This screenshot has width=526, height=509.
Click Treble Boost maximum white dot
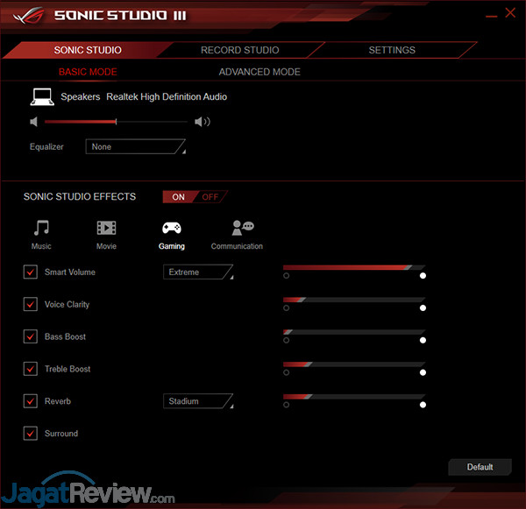pyautogui.click(x=423, y=372)
